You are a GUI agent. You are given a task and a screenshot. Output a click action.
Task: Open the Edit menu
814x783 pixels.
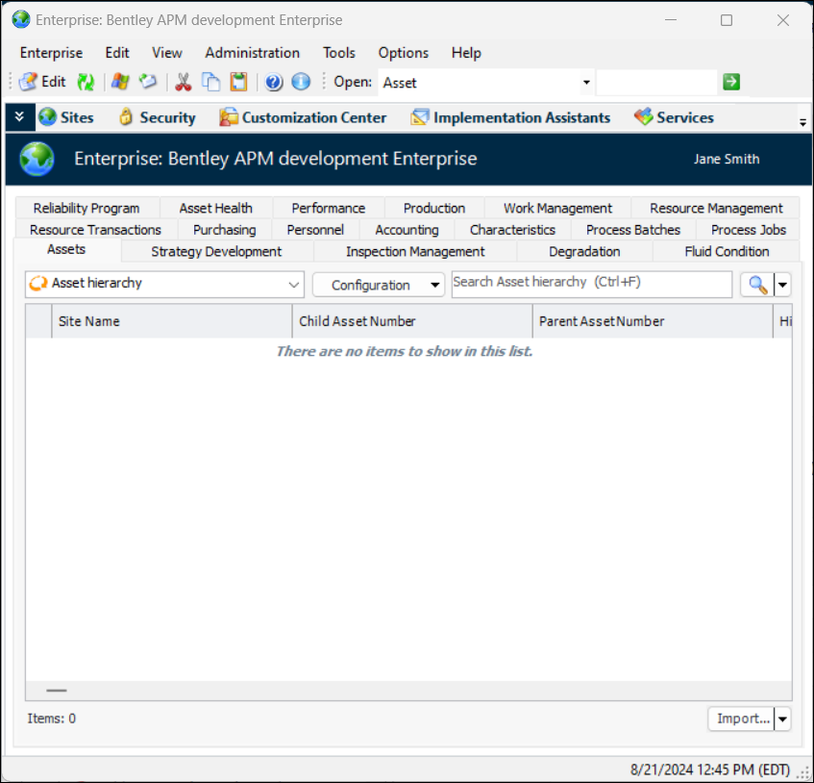(x=117, y=53)
